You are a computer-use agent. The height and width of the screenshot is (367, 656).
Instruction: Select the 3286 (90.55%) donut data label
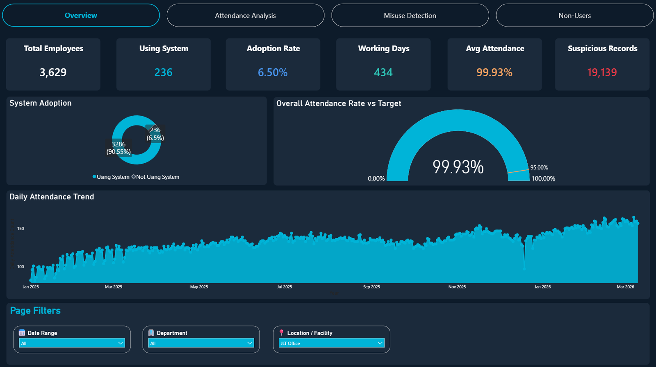[118, 148]
